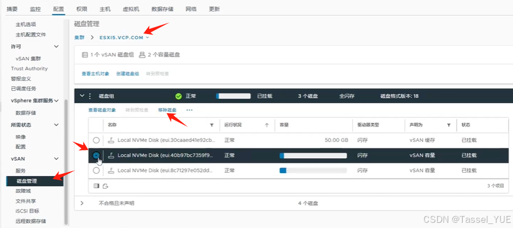The height and width of the screenshot is (228, 513).
Task: Switch to the 网络 tab
Action: [x=191, y=9]
